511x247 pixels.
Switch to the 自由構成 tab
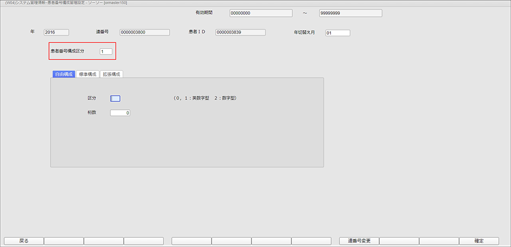[64, 74]
